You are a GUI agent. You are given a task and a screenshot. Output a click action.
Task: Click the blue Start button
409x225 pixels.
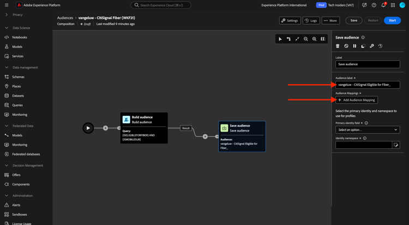(392, 21)
